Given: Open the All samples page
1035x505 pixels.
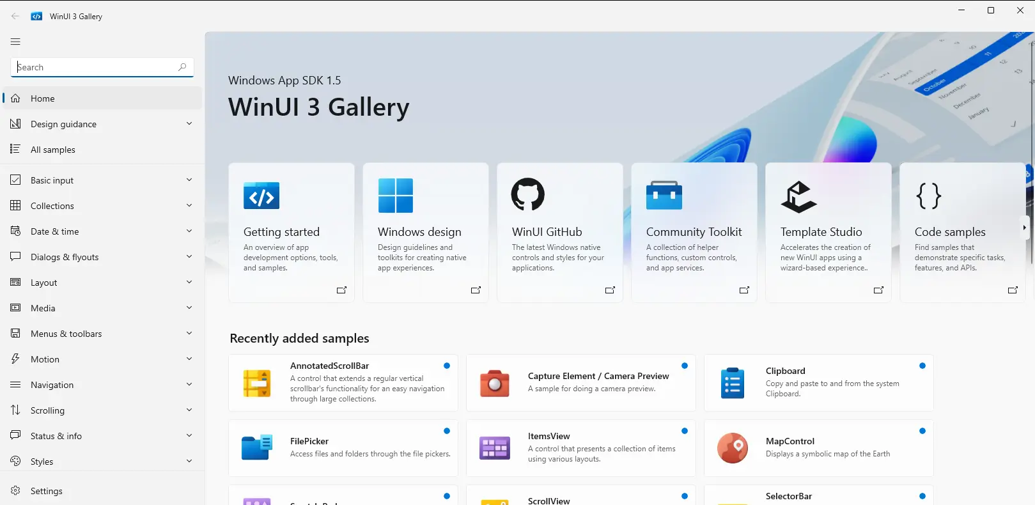Looking at the screenshot, I should 102,150.
